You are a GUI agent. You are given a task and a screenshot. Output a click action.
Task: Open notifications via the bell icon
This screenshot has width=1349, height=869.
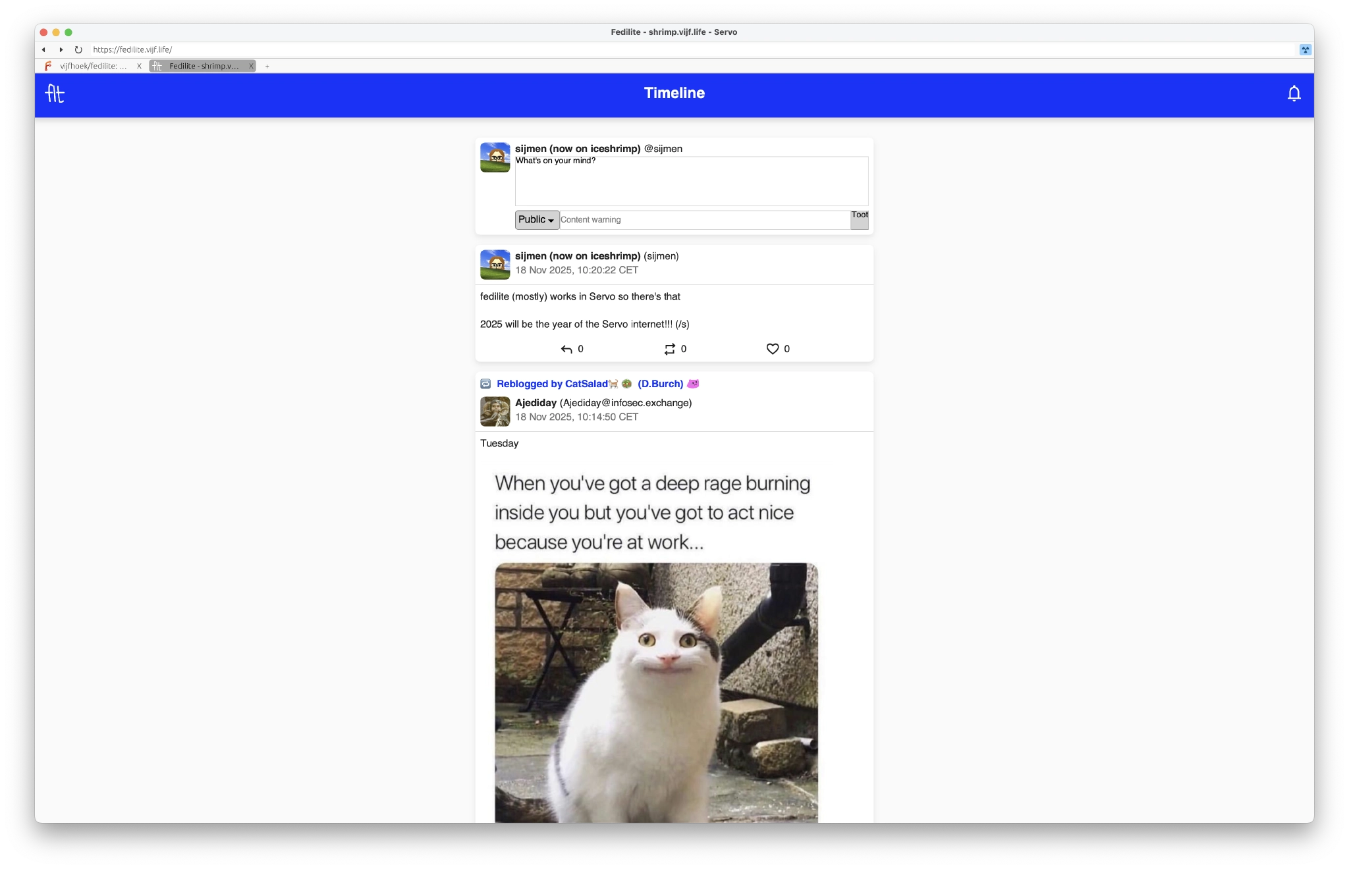point(1293,93)
